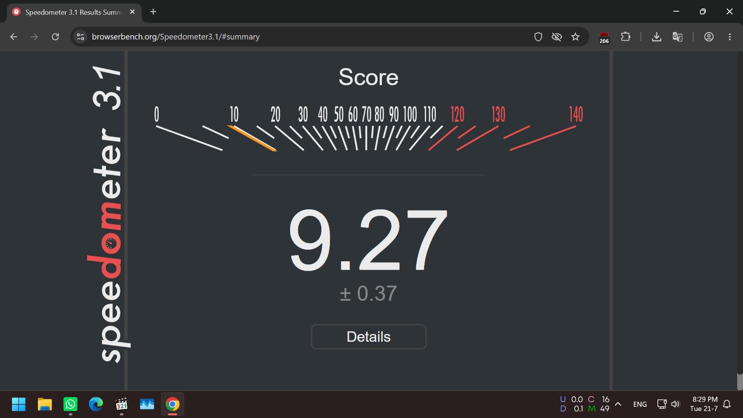Click the volume speaker icon in tray
743x418 pixels.
[x=676, y=404]
